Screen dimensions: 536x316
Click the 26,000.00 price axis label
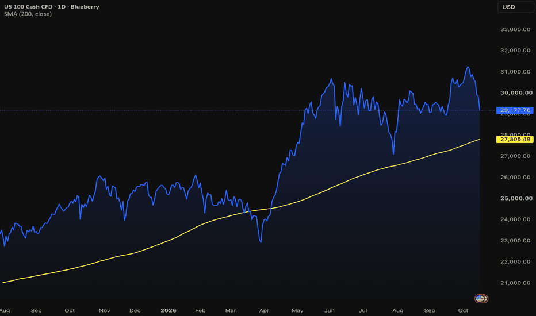515,178
